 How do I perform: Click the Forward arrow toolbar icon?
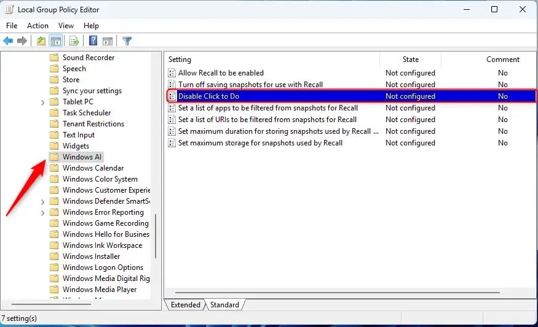pyautogui.click(x=22, y=41)
